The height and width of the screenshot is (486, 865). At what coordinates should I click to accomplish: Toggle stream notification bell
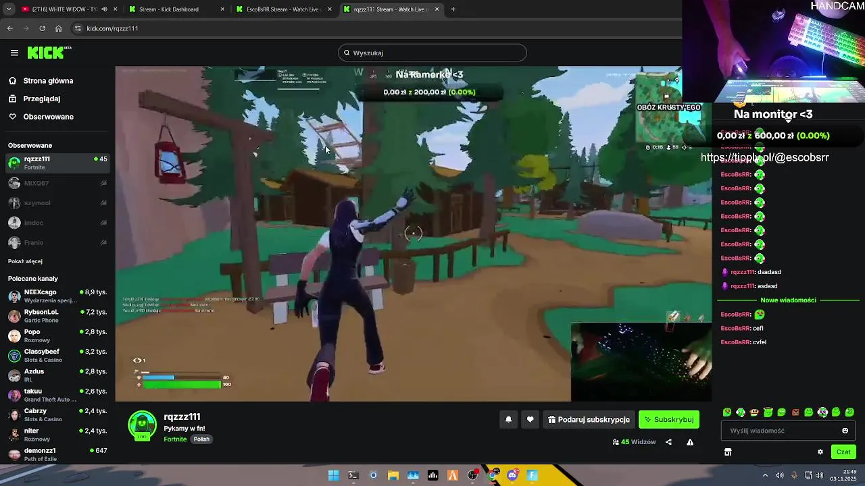click(x=509, y=419)
